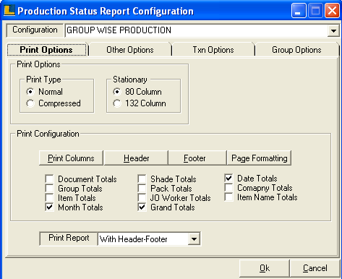Screen dimensions: 342x279
Task: Click the Page Formatting button
Action: tap(259, 158)
